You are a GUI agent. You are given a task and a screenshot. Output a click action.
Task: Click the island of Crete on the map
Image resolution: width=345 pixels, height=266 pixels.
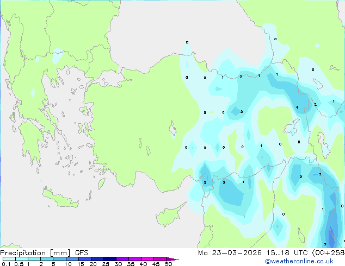coord(61,198)
